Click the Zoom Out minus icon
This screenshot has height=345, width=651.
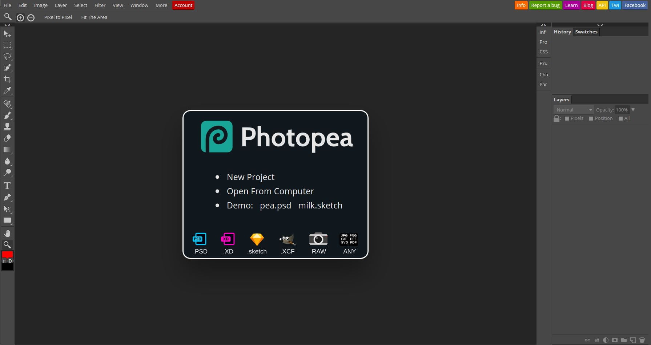coord(31,17)
